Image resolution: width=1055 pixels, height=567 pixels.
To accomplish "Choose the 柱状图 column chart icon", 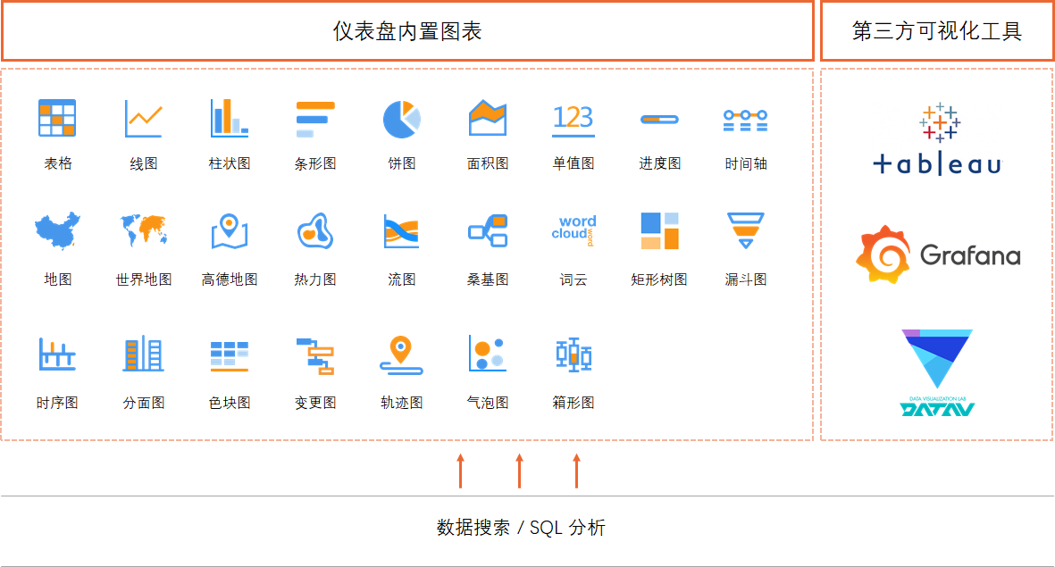I will (x=230, y=119).
